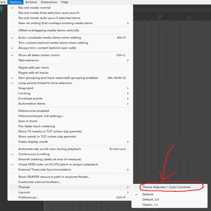Image resolution: width=211 pixels, height=211 pixels.
Task: Enable Offset overlapping media items vertically
Action: [x=70, y=30]
